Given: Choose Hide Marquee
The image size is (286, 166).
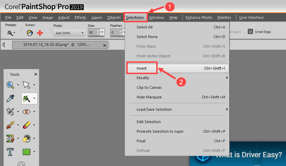Looking at the screenshot, I should point(177,97).
